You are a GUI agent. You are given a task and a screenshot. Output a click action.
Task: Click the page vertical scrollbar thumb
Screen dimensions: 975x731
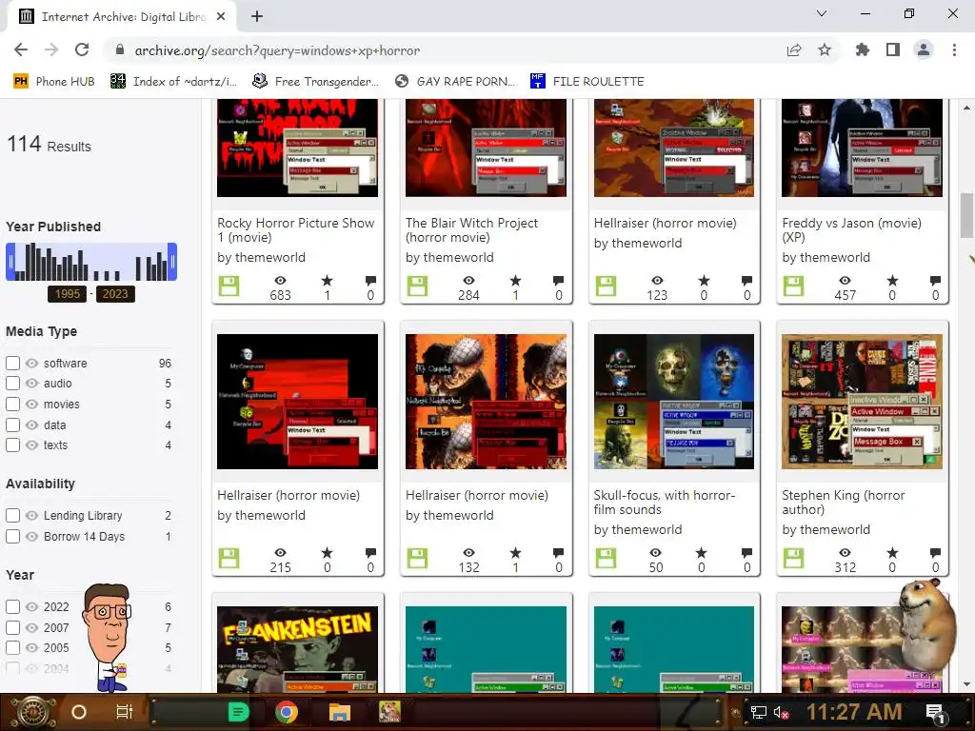tap(966, 215)
